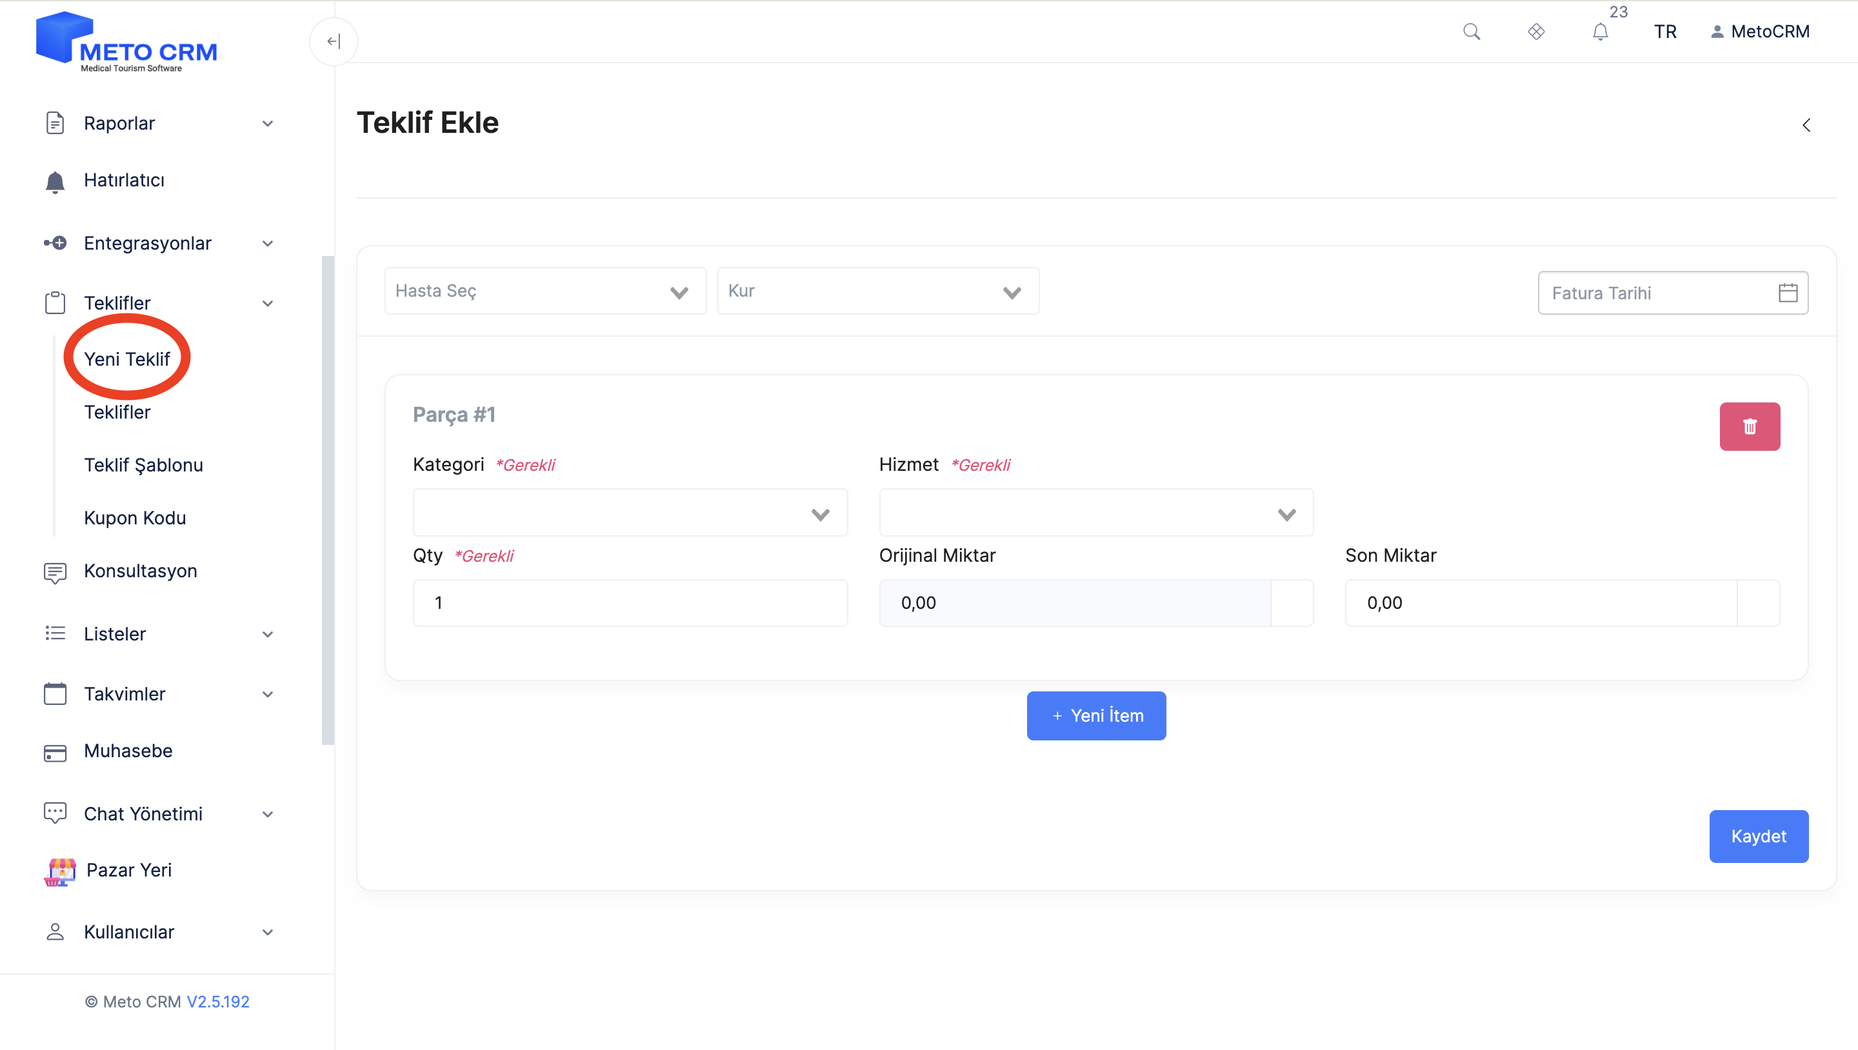This screenshot has height=1050, width=1858.
Task: Open the notifications bell icon
Action: (1600, 32)
